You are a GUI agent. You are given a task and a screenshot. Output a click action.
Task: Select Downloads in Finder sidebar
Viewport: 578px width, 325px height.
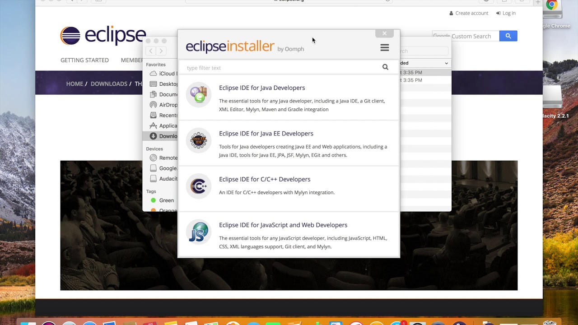tap(161, 136)
